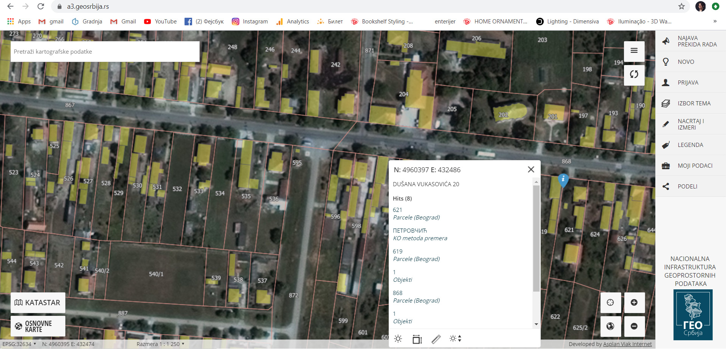726x349 pixels.
Task: Click the refresh map rotation icon
Action: pyautogui.click(x=634, y=74)
